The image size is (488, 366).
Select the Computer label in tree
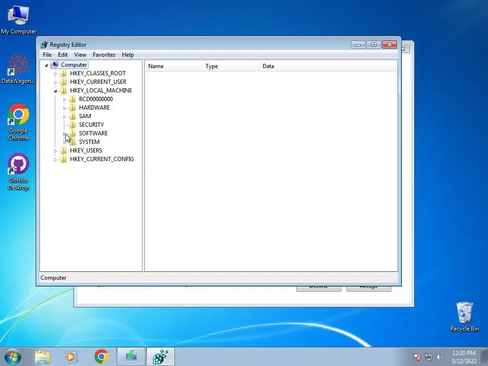(74, 65)
